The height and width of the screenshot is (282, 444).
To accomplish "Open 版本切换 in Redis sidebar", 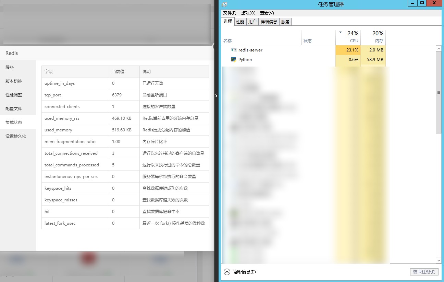I will point(18,81).
